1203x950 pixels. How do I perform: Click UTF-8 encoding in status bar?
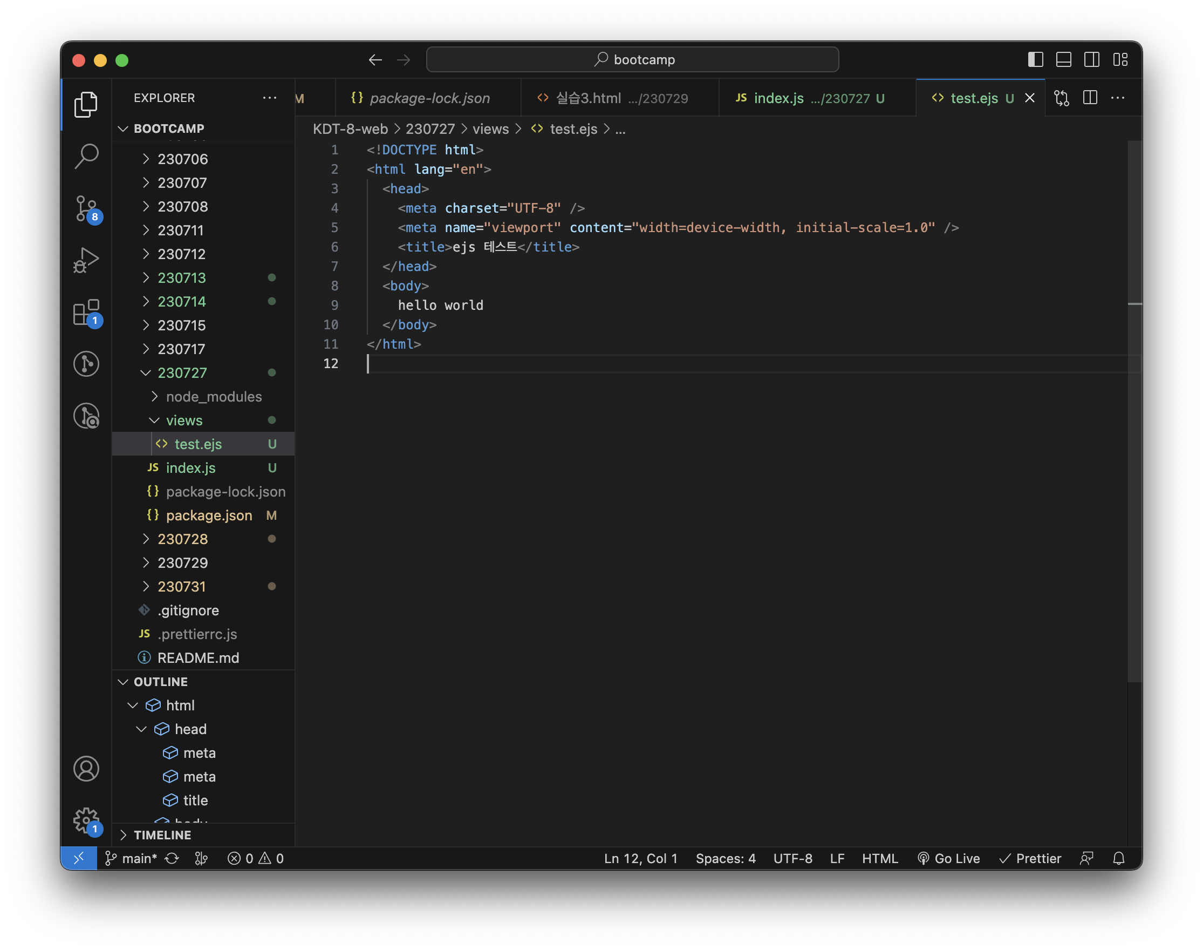tap(792, 858)
